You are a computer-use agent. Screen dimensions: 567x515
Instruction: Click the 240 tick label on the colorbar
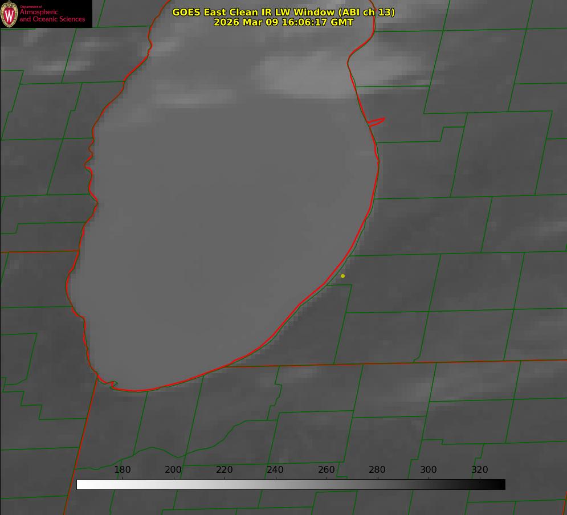pyautogui.click(x=275, y=470)
